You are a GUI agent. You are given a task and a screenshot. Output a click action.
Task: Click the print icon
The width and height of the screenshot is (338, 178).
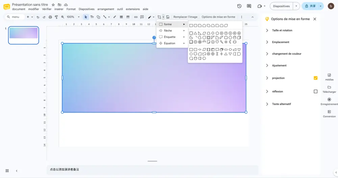click(50, 17)
